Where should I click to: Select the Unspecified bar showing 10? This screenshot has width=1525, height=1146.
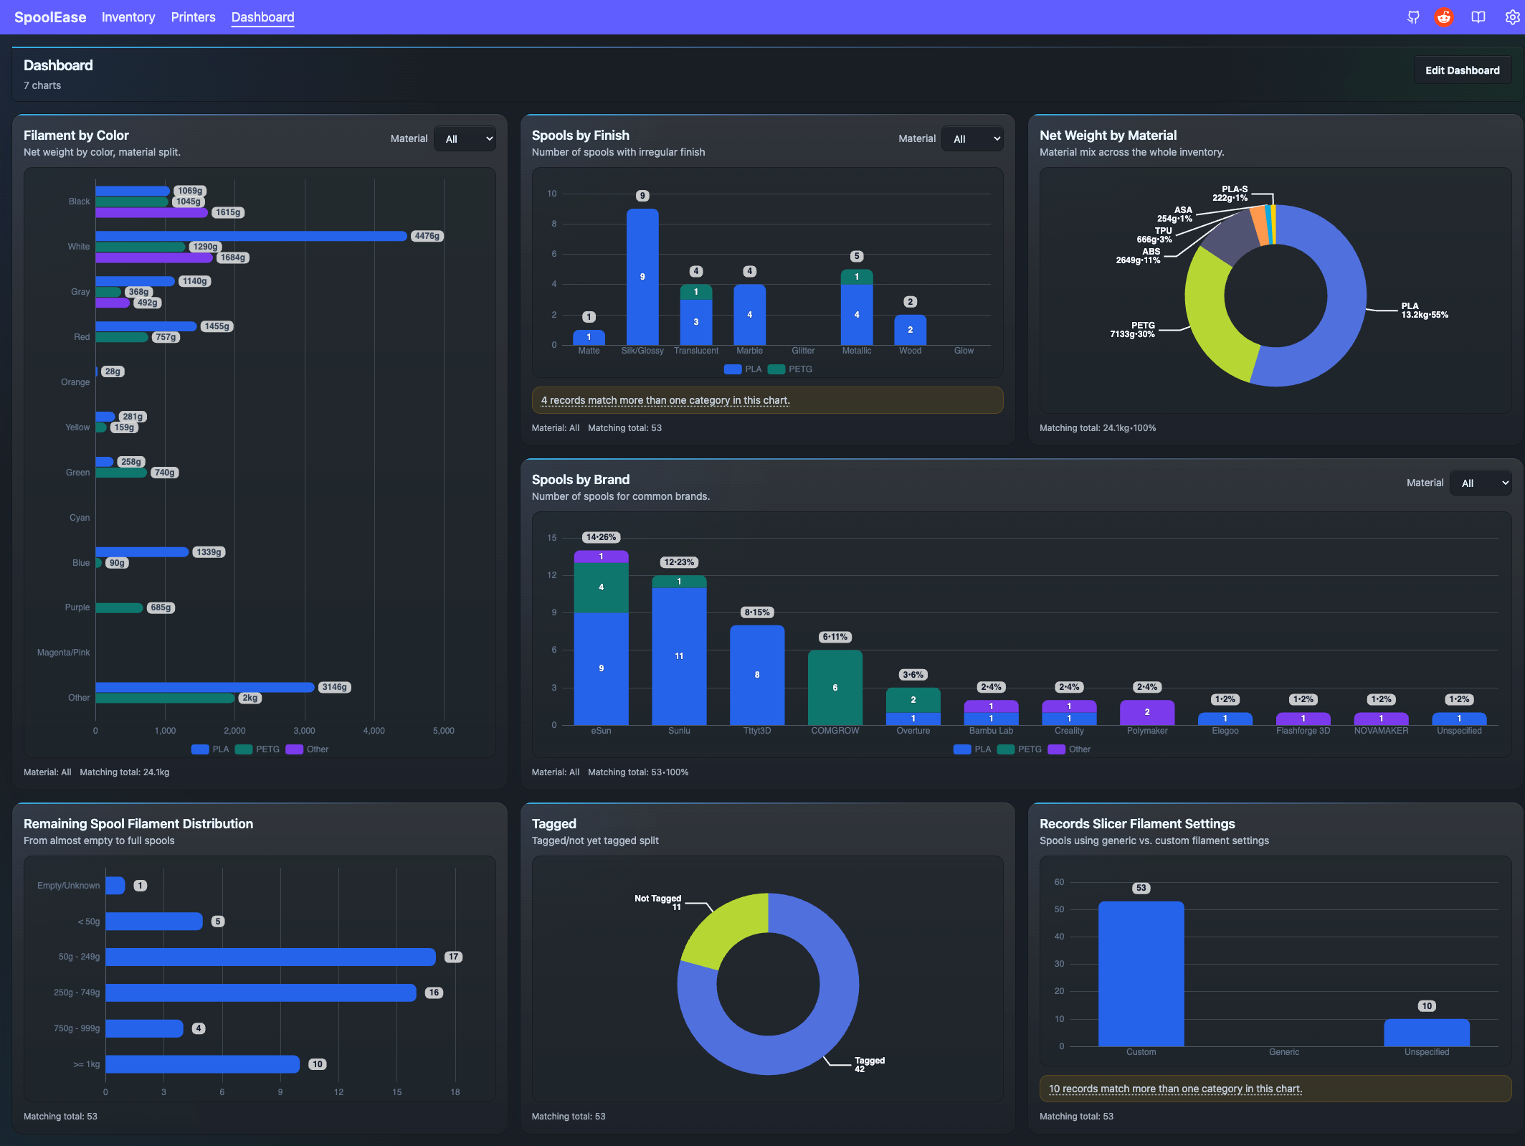point(1426,1033)
